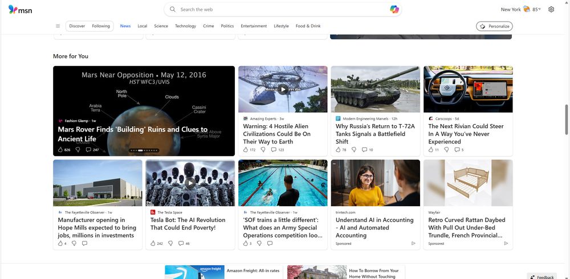Open How To Borrow From Your Home ad
The width and height of the screenshot is (570, 279).
[346, 272]
